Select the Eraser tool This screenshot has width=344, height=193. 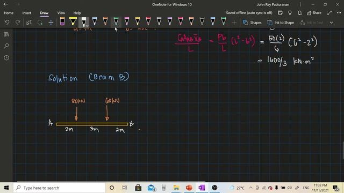click(62, 21)
